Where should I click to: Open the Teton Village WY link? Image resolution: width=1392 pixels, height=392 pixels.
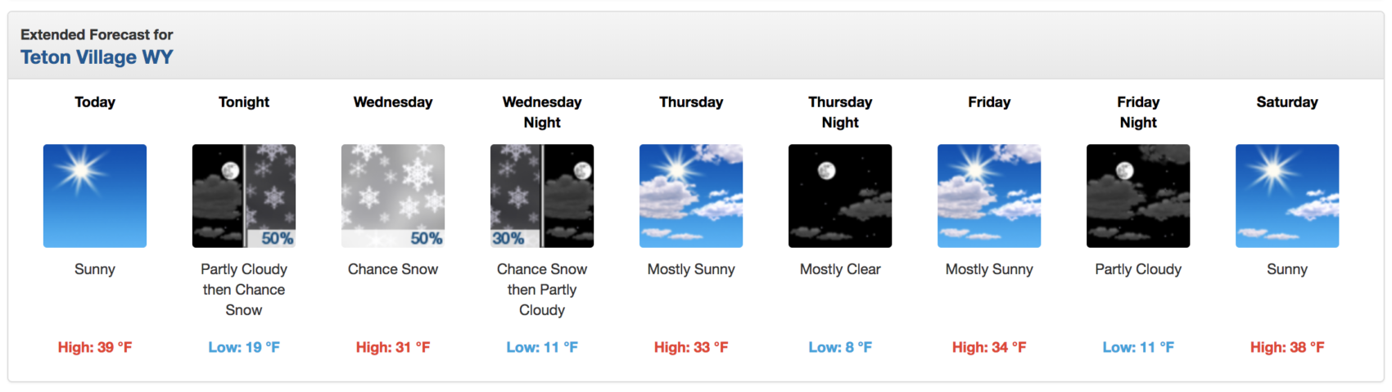point(97,57)
